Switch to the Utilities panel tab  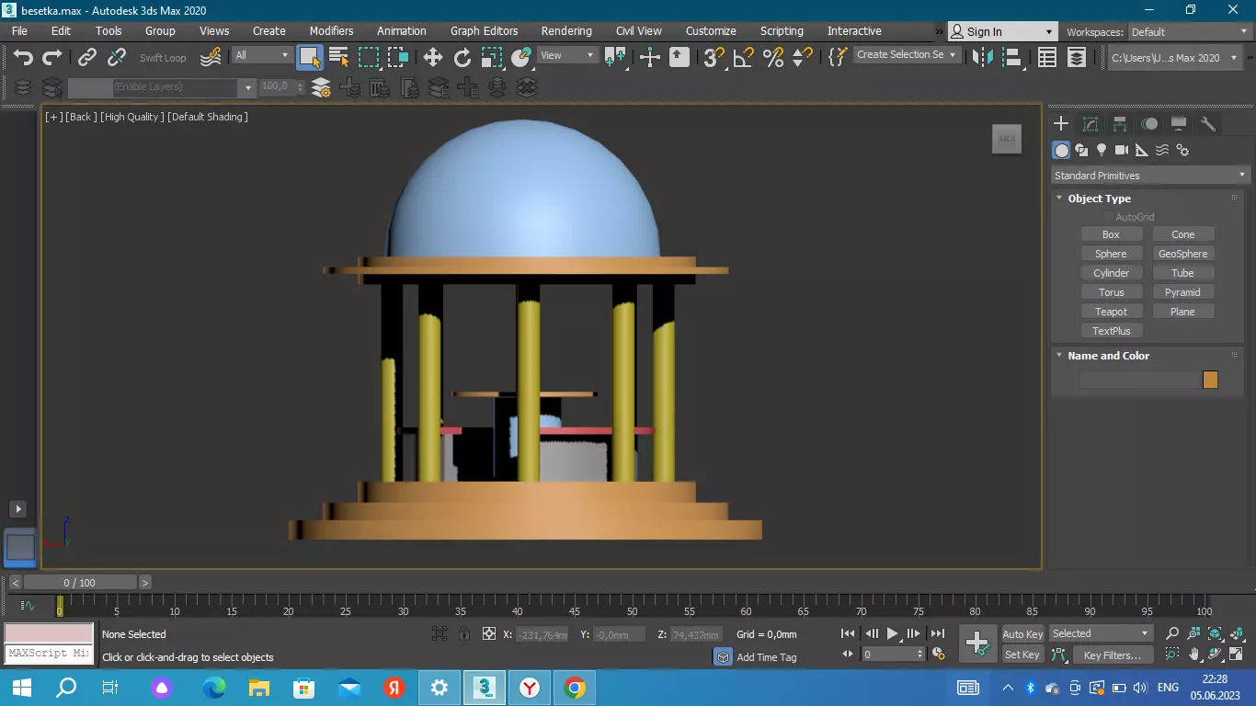1208,124
